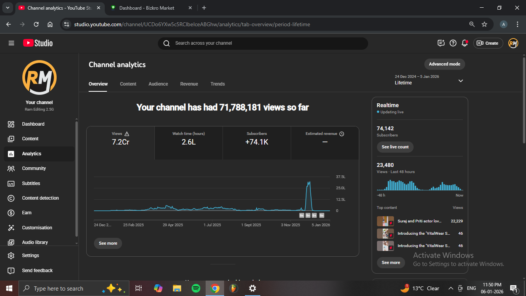Click the Search across your channel field
Screen dimensions: 526x296
click(x=263, y=43)
